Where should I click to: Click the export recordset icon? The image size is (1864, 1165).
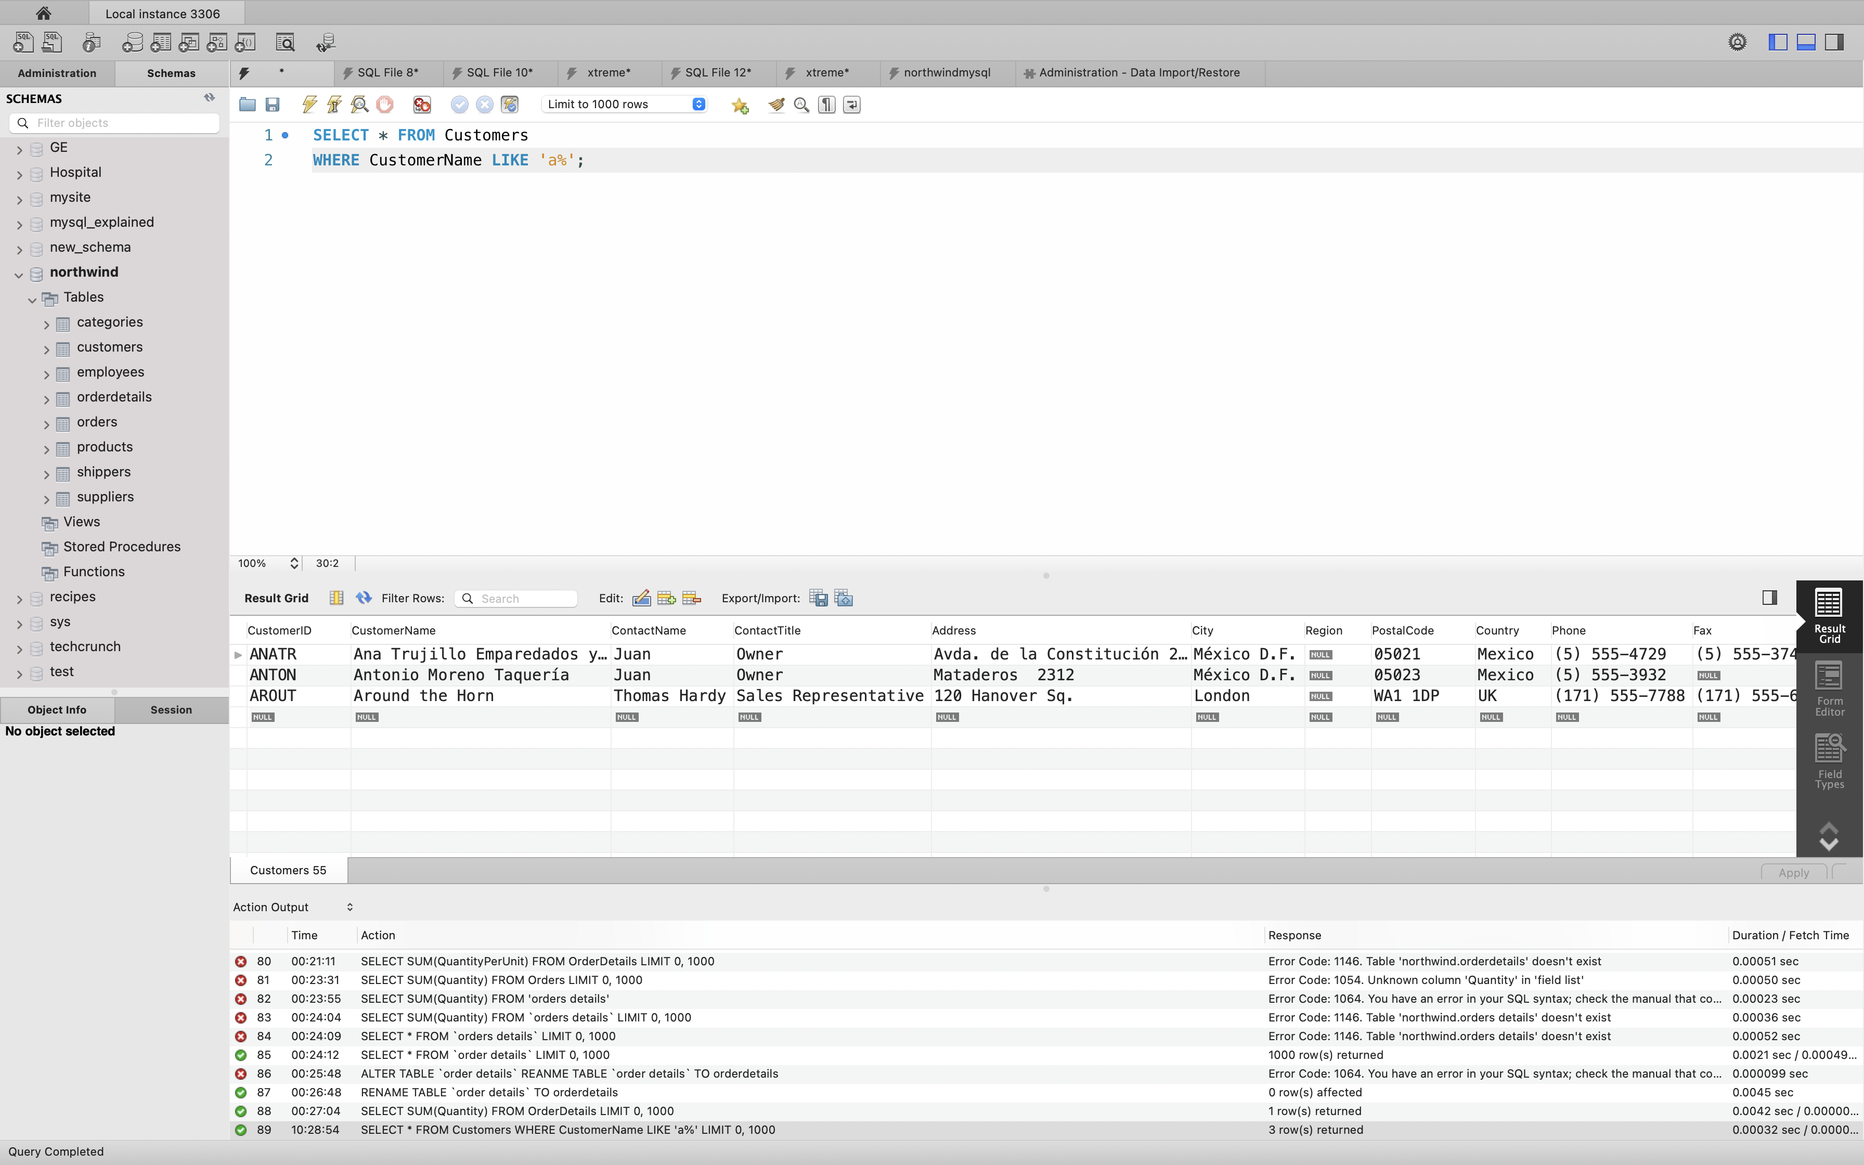coord(818,598)
